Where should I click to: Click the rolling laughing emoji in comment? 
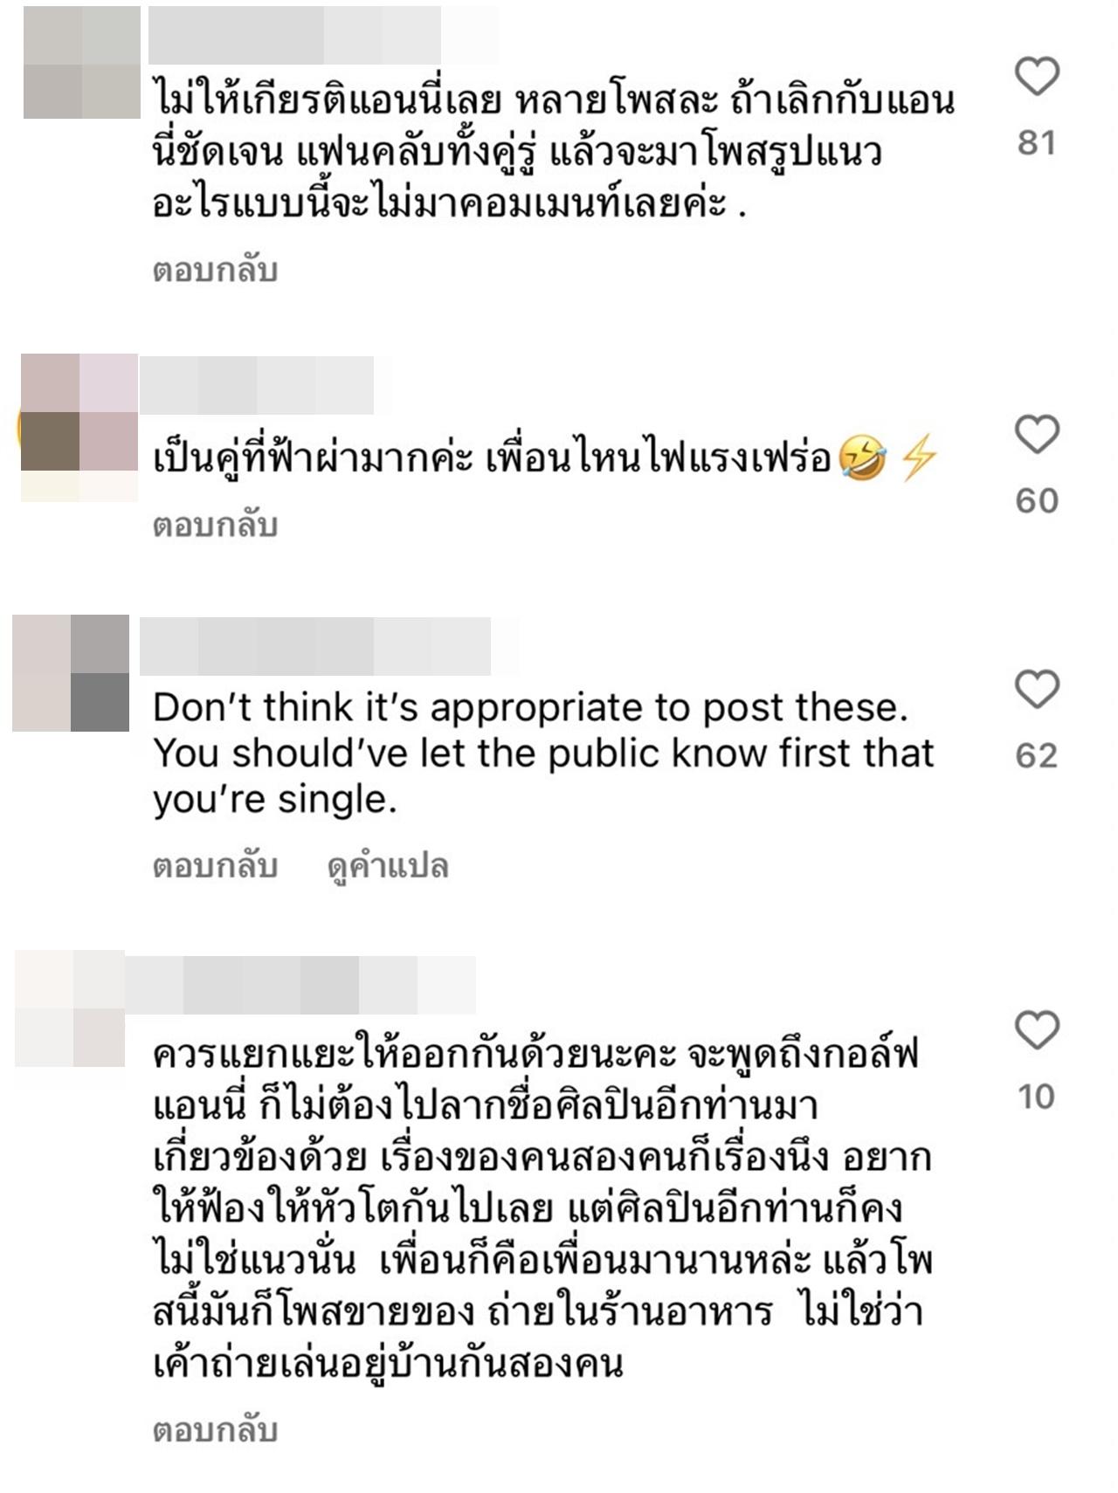pyautogui.click(x=862, y=458)
